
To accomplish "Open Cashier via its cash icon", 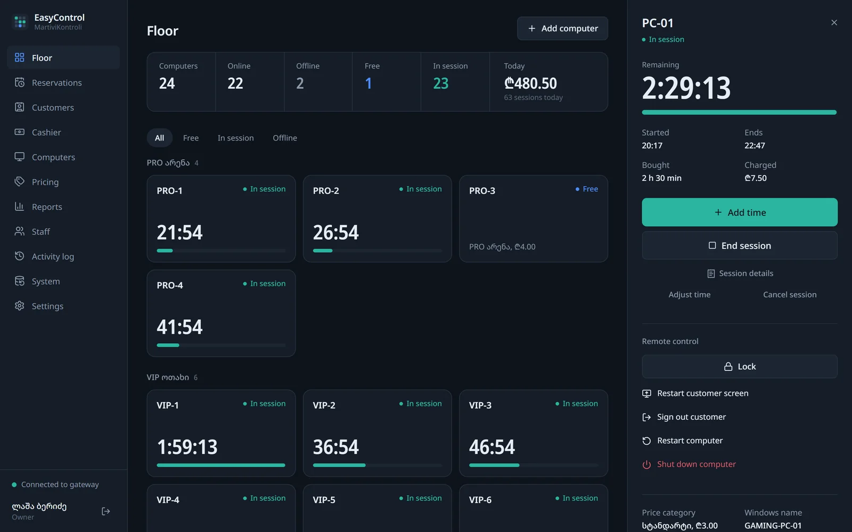I will pyautogui.click(x=20, y=132).
